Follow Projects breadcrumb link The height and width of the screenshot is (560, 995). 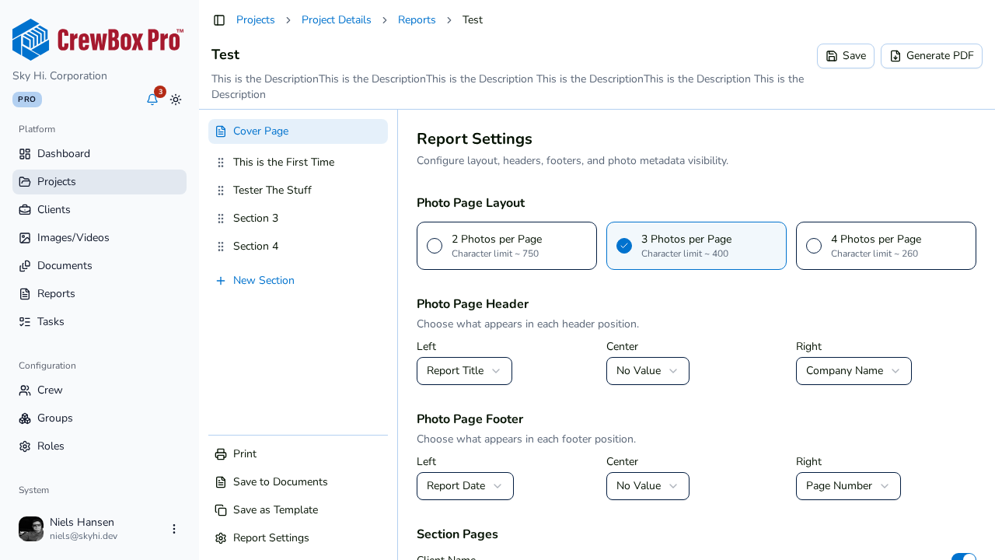coord(256,20)
